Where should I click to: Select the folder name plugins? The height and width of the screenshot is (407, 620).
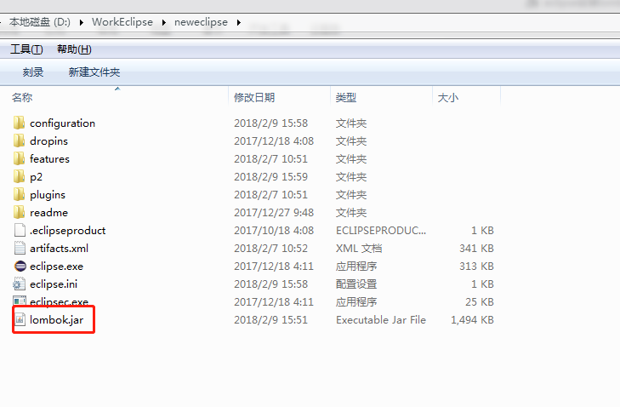click(x=48, y=195)
